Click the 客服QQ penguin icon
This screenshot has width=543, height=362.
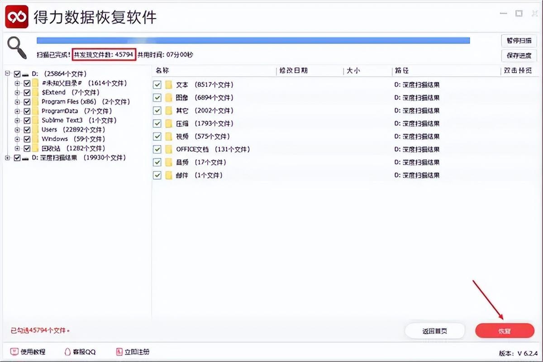(x=68, y=352)
